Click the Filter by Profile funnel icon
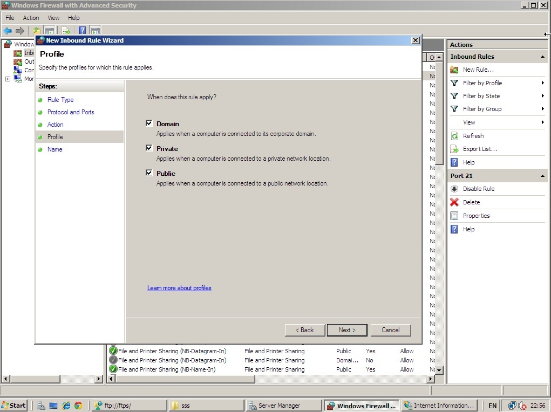The height and width of the screenshot is (412, 551). 454,83
